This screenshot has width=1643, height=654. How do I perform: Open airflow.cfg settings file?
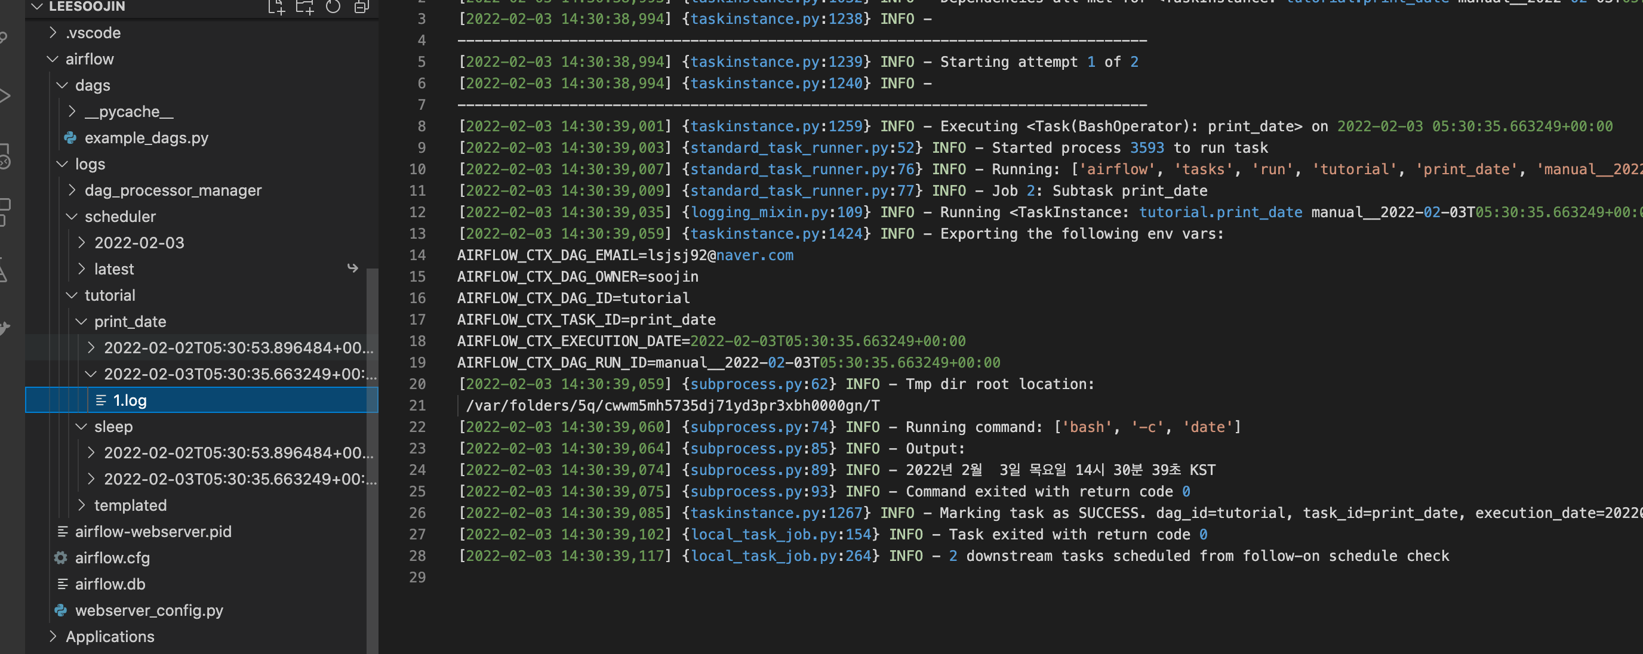pyautogui.click(x=112, y=558)
